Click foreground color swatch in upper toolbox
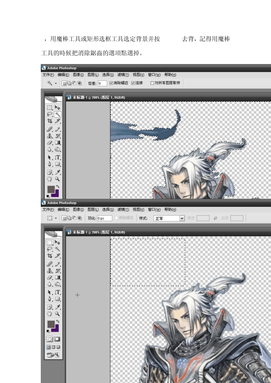271x383 pixels. point(51,189)
